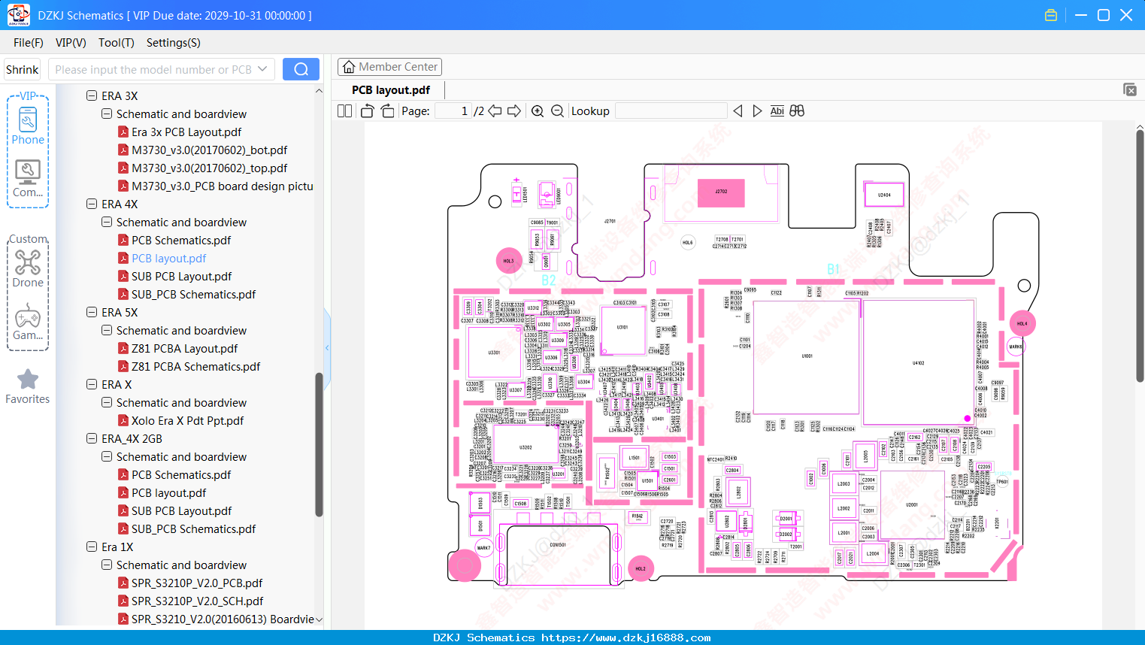Open the Computer category in VIP sidebar

[28, 178]
